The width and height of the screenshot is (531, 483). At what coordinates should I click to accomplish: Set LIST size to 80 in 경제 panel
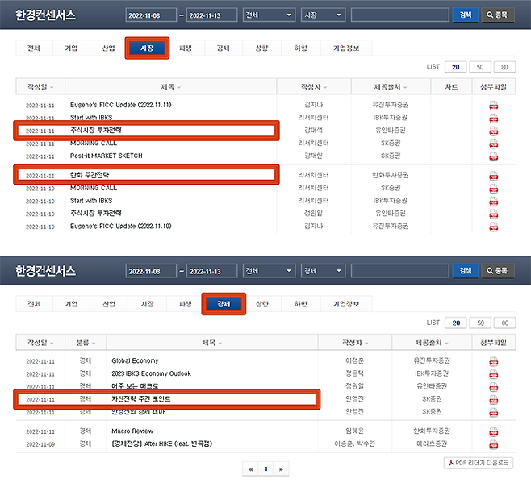(504, 323)
